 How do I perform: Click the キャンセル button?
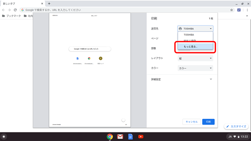(x=191, y=122)
